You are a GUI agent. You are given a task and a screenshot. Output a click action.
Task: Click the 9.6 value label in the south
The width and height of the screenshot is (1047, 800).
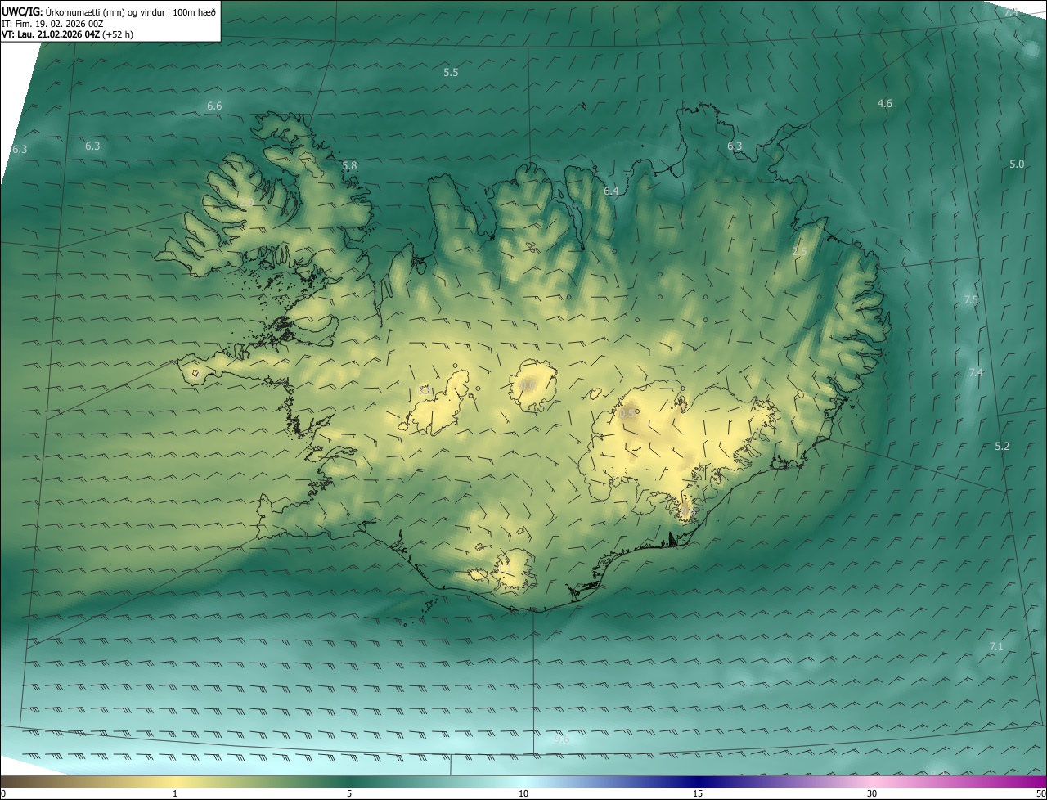561,739
